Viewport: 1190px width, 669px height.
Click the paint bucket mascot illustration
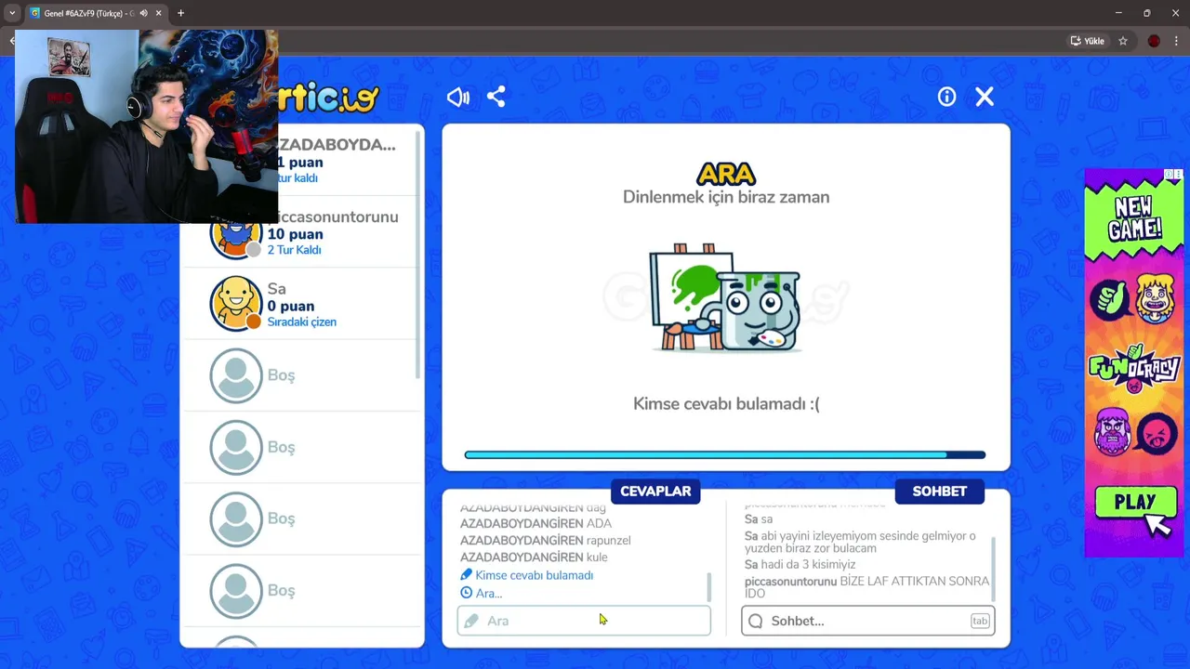(x=725, y=297)
